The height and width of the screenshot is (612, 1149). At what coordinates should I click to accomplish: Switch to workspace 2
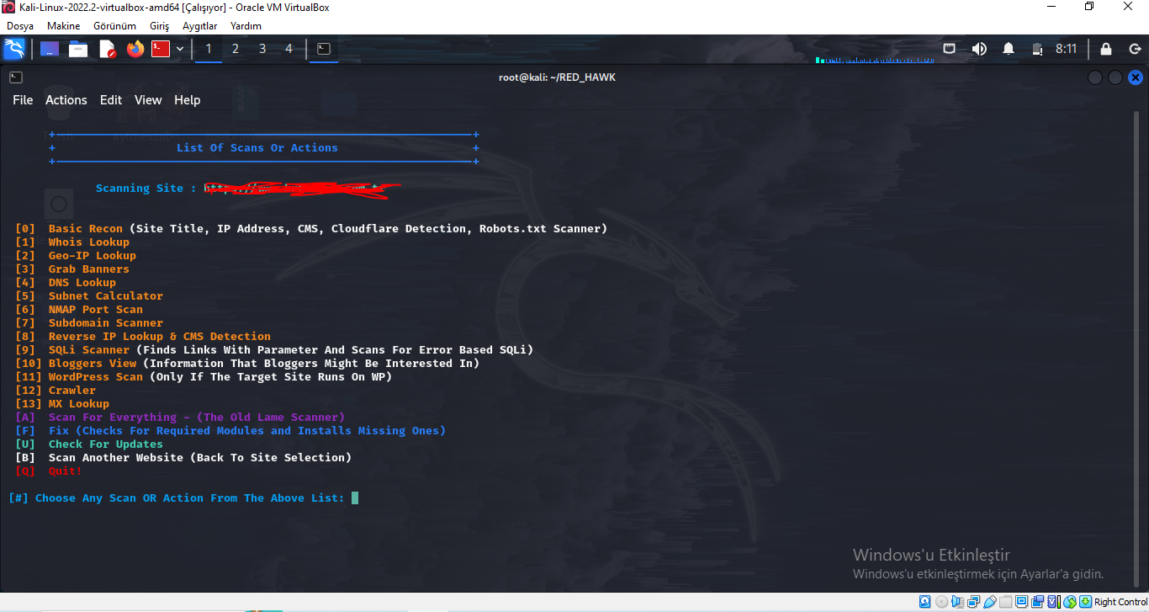[x=236, y=49]
